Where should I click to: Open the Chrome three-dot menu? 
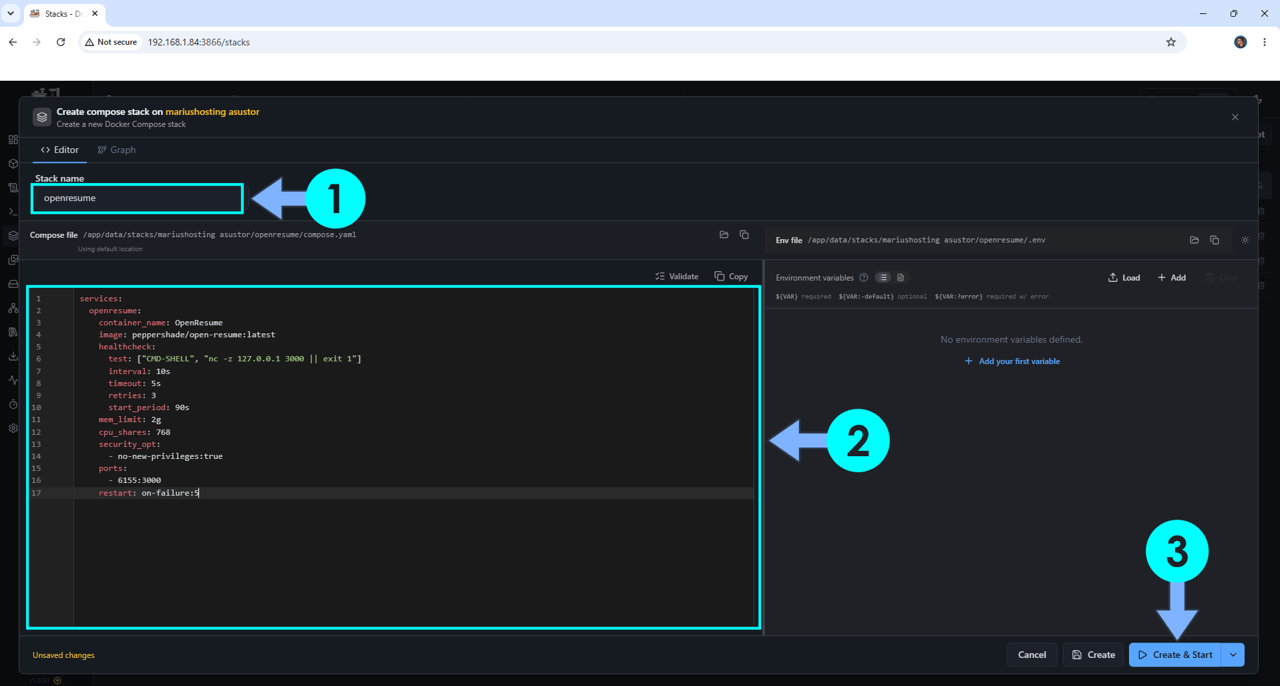[x=1264, y=42]
